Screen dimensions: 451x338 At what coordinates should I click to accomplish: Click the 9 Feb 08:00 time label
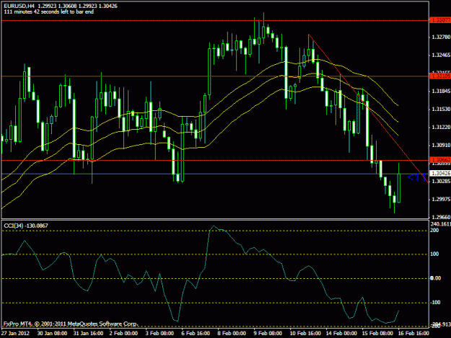pyautogui.click(x=268, y=333)
